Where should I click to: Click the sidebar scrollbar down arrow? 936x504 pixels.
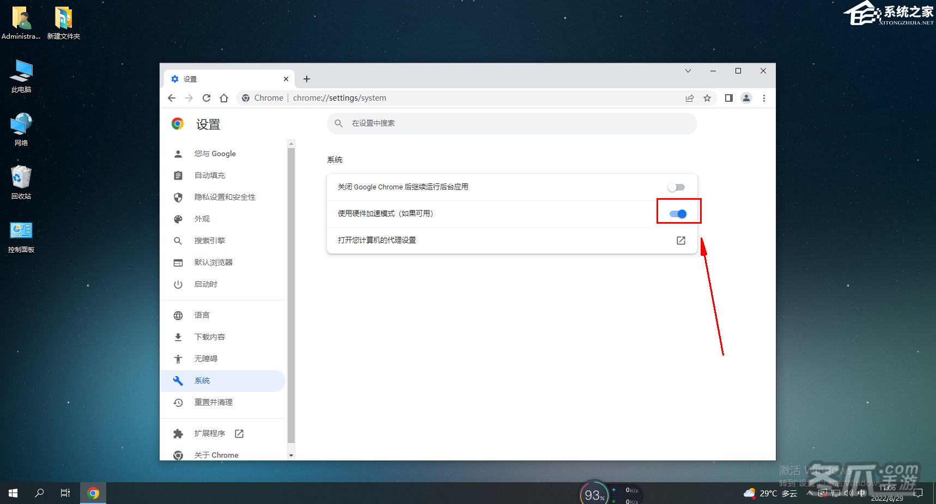click(x=291, y=455)
